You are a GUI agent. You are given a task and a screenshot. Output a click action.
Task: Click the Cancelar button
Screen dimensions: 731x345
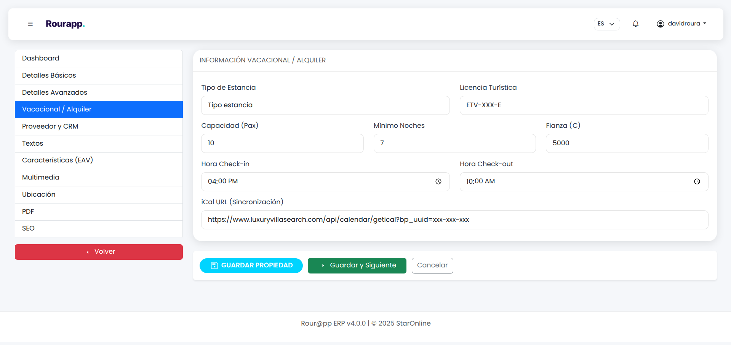(x=432, y=266)
